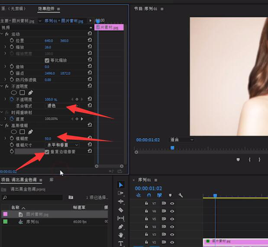Open timeline display settings wrench
Image resolution: width=268 pixels, height=247 pixels.
[181, 195]
